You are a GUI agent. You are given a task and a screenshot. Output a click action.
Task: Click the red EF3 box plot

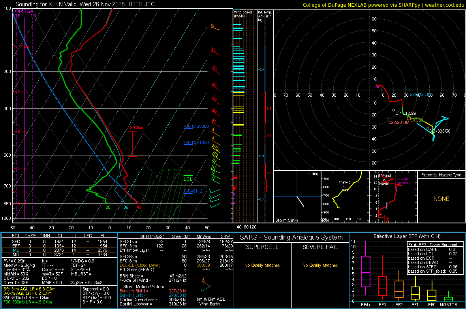coord(382,278)
